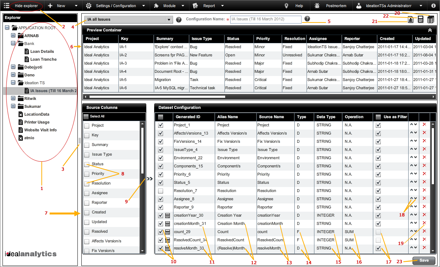Click the calculator icon in count_29 row
Viewport: 440px width, 267px height.
click(x=167, y=232)
